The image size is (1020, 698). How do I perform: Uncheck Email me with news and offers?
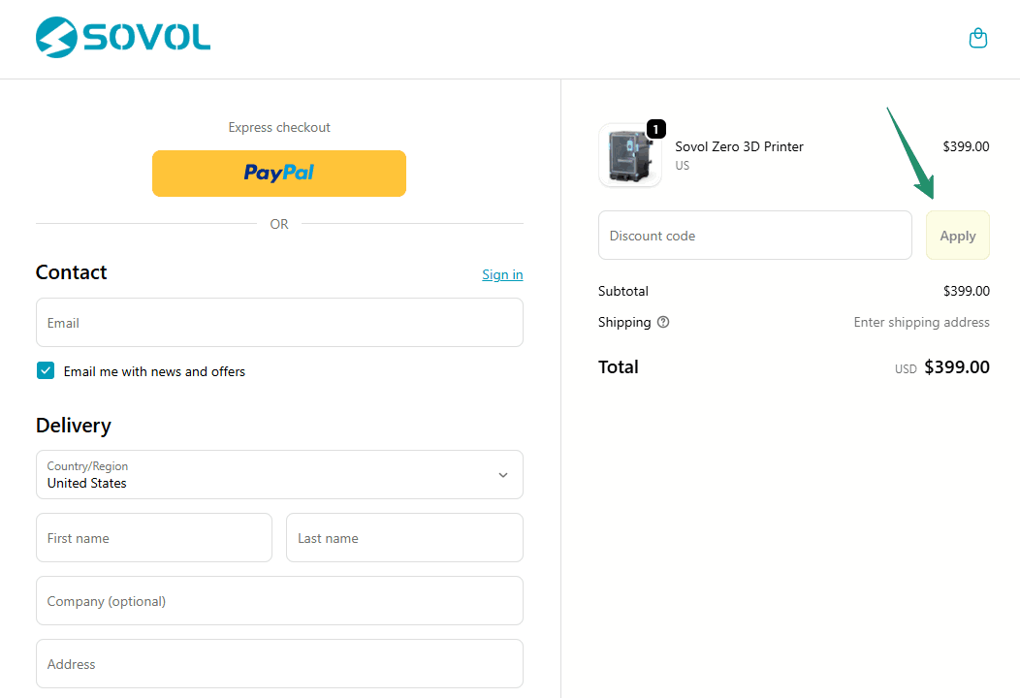(46, 370)
